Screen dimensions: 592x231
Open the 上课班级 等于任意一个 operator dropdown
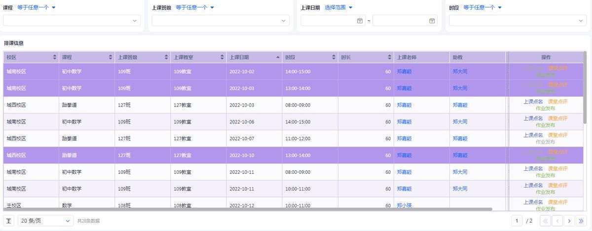tap(195, 7)
